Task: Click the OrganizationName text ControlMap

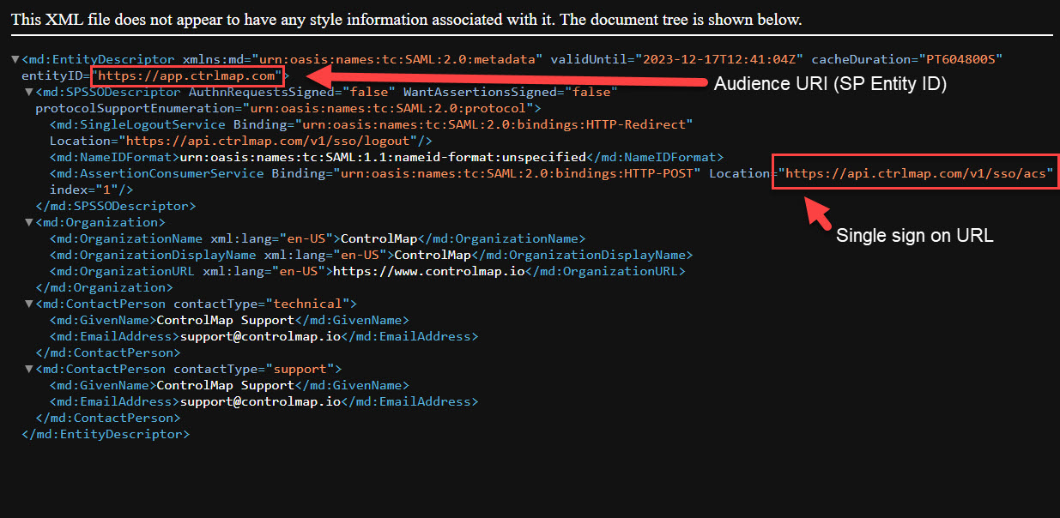Action: tap(379, 238)
